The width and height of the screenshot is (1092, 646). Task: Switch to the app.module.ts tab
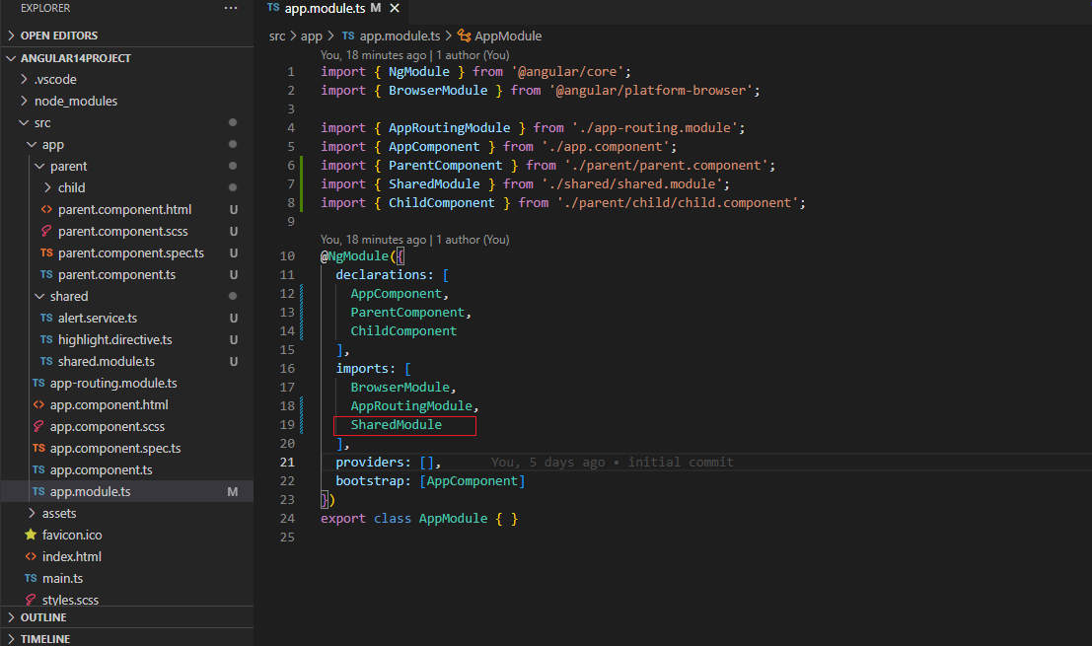(325, 8)
